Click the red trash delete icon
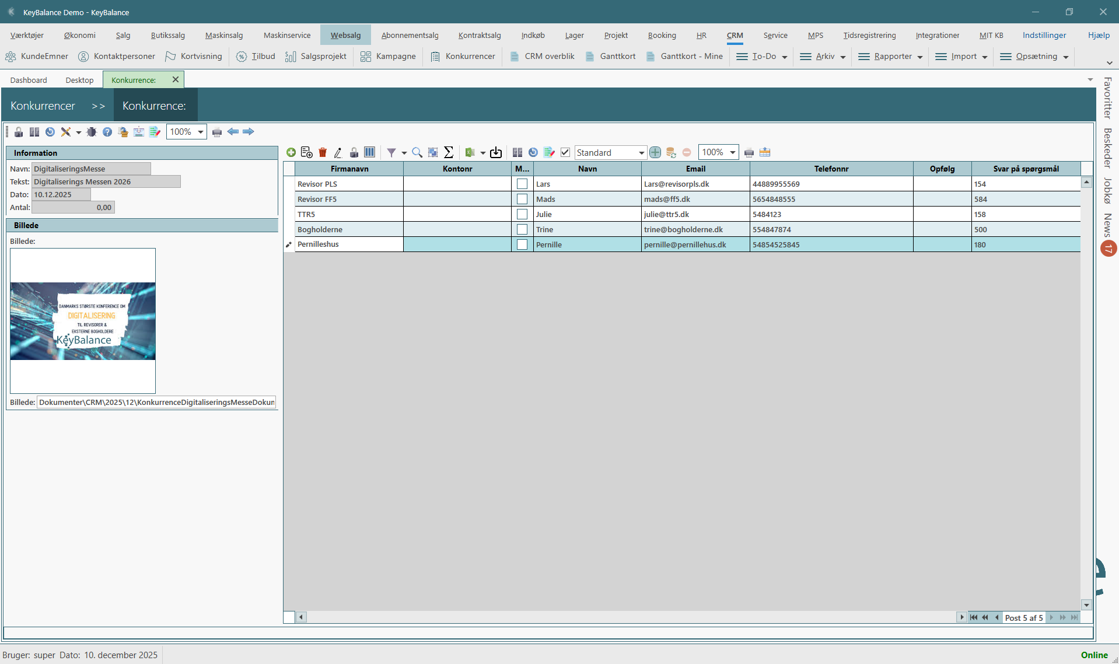Viewport: 1119px width, 664px height. coord(323,152)
